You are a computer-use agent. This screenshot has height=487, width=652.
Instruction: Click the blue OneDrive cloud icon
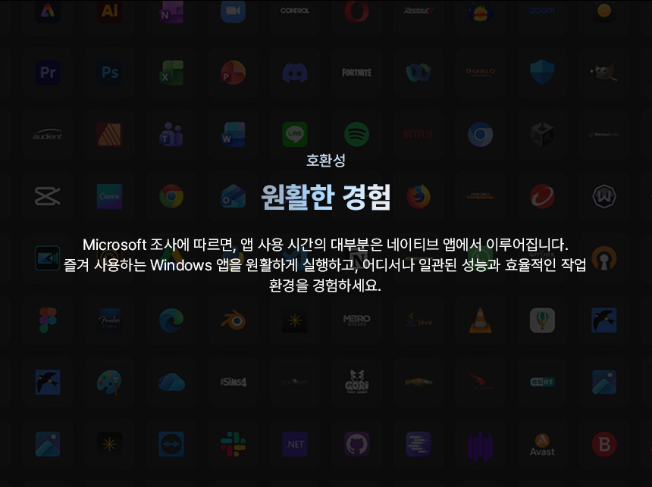point(171,382)
